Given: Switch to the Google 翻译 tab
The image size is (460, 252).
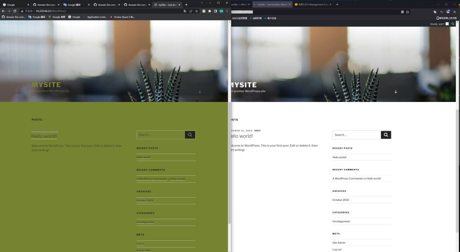Looking at the screenshot, I should pyautogui.click(x=75, y=4).
